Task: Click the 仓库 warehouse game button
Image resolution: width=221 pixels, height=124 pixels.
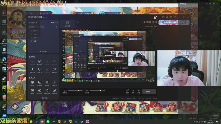Action: point(158,108)
